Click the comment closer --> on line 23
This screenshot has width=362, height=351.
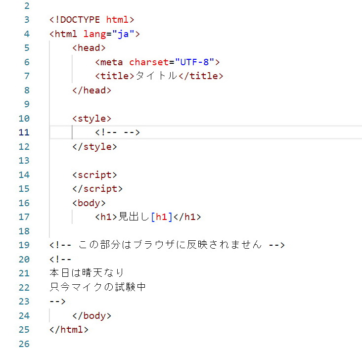[x=57, y=301]
